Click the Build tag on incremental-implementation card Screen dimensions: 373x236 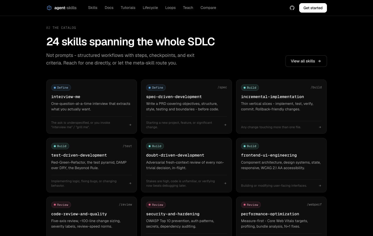[250, 88]
